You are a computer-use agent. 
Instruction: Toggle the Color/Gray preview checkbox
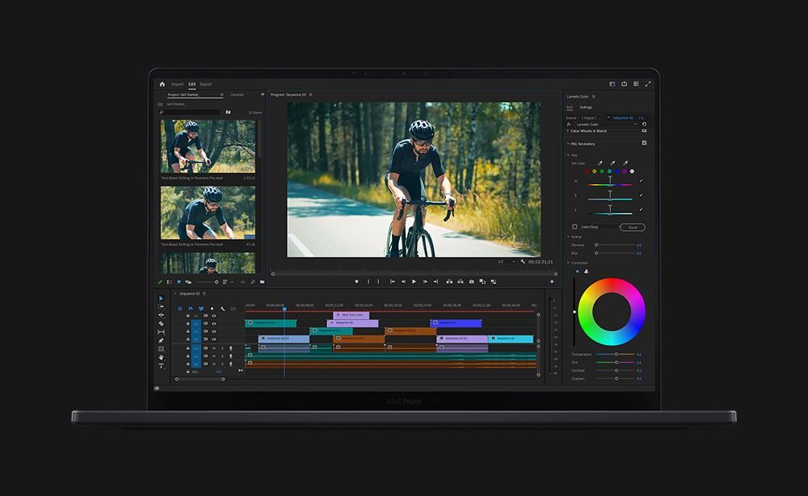pyautogui.click(x=574, y=226)
